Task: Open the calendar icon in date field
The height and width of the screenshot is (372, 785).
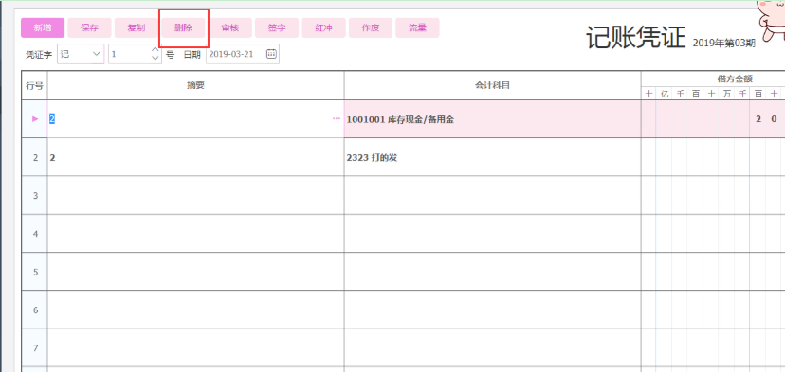Action: (x=271, y=54)
